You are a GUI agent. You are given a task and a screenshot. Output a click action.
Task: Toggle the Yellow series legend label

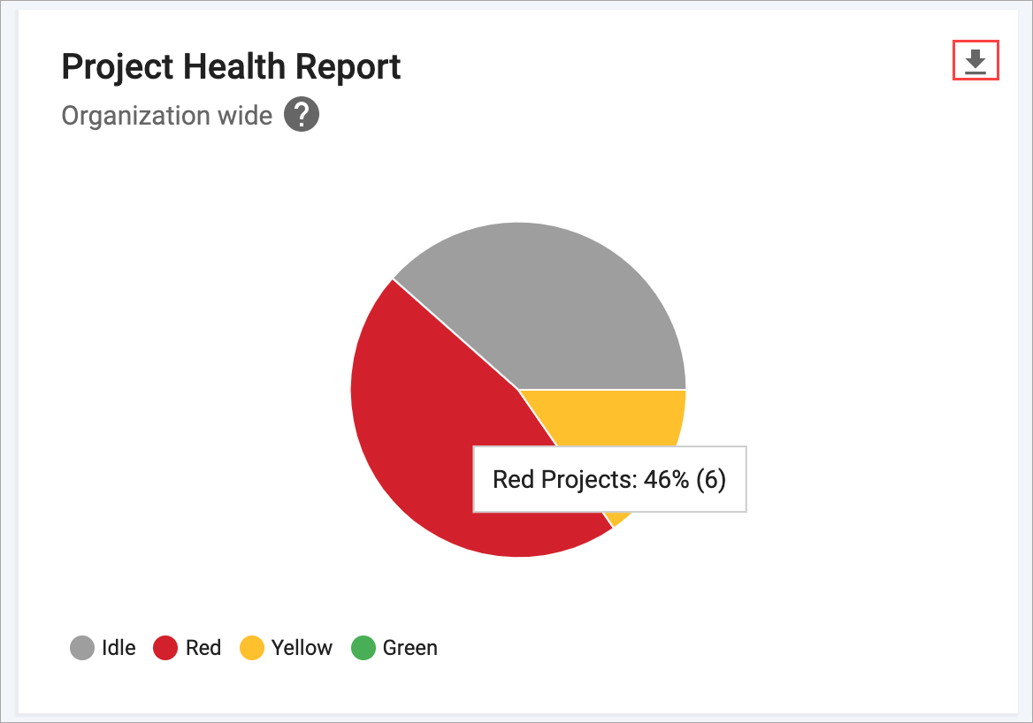coord(302,648)
